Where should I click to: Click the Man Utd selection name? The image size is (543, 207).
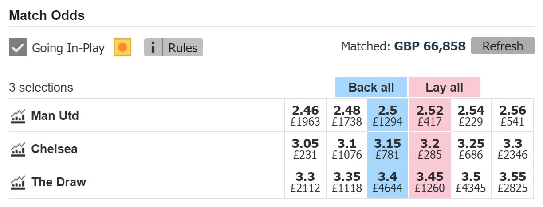55,116
